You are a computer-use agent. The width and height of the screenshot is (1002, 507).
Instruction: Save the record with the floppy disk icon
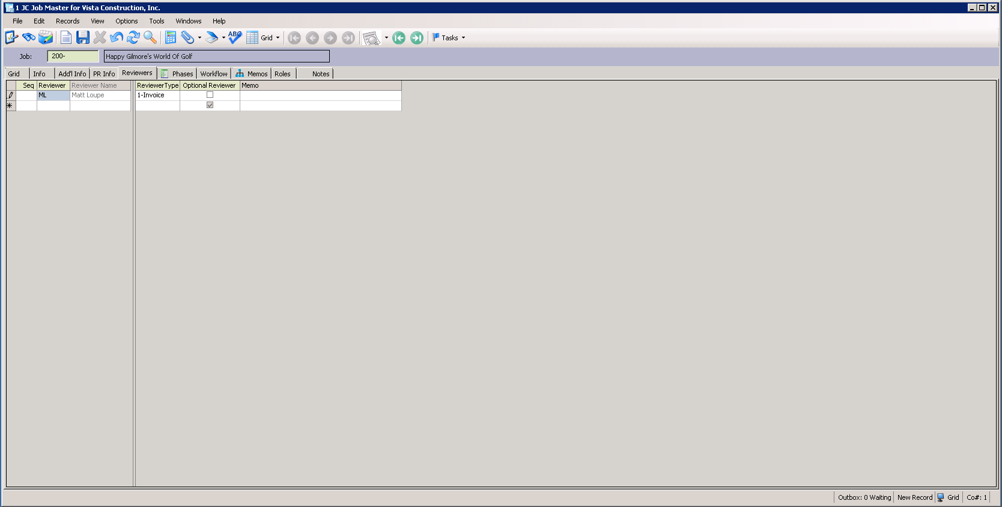point(83,38)
